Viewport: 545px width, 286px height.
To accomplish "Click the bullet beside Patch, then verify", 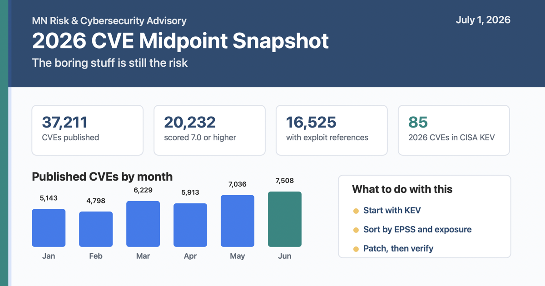I will pyautogui.click(x=356, y=249).
